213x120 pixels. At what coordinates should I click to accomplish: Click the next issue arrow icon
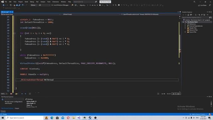click(x=25, y=94)
